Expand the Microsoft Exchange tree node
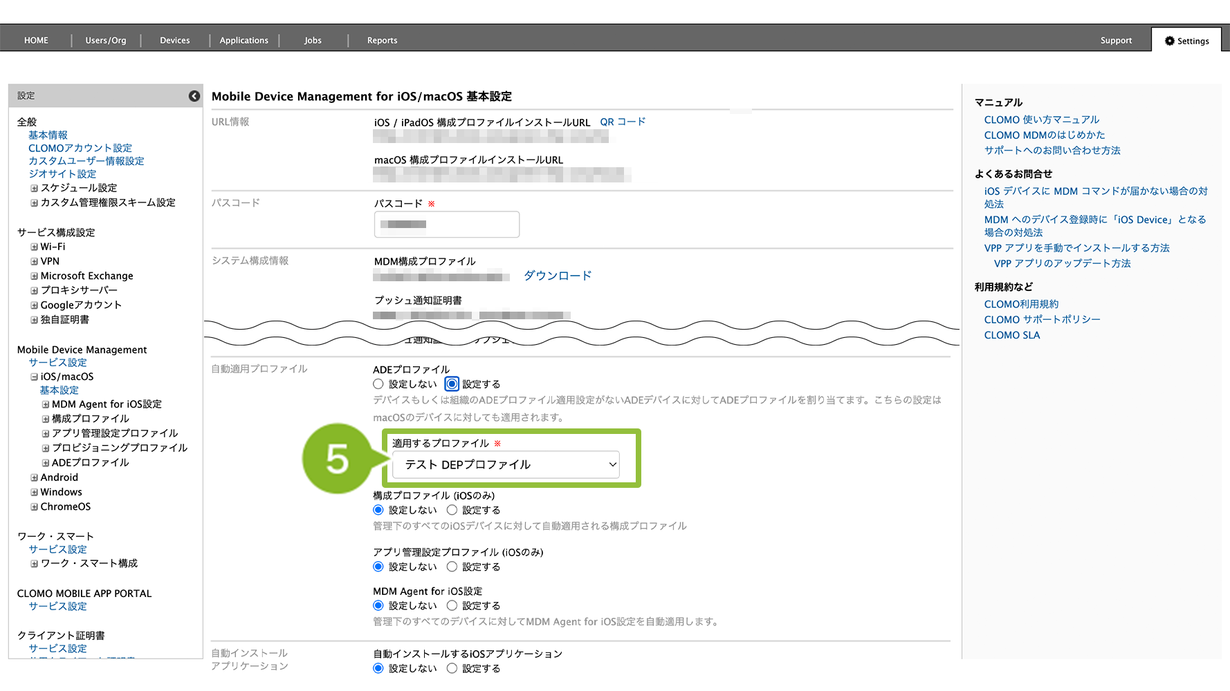This screenshot has height=691, width=1230. (x=34, y=276)
